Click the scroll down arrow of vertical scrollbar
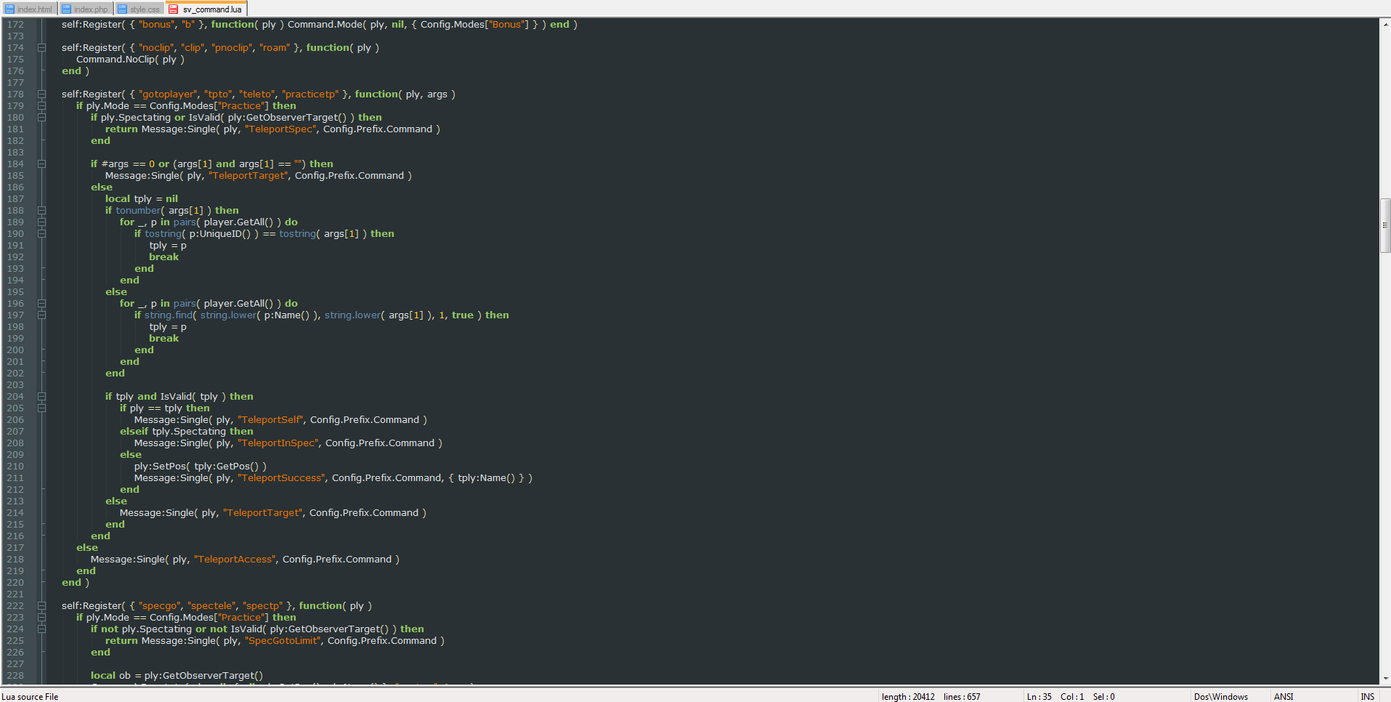Image resolution: width=1391 pixels, height=702 pixels. 1385,679
